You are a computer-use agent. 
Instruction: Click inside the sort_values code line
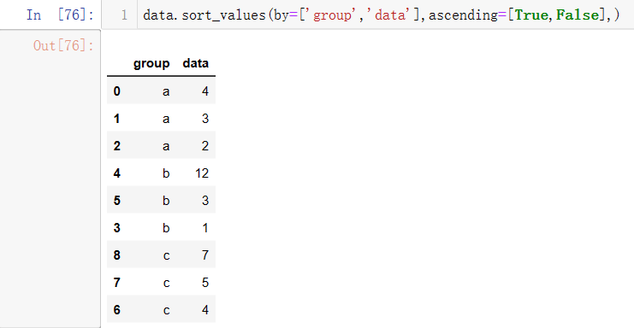click(381, 15)
